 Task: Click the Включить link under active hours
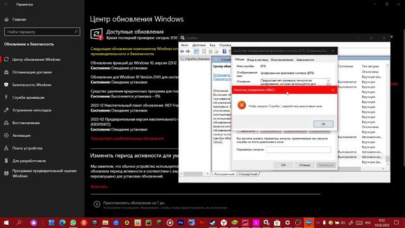pos(99,187)
